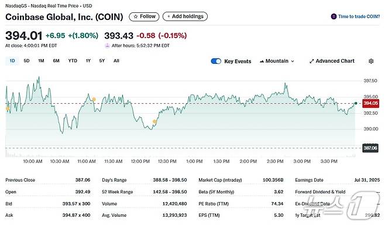385x225 pixels.
Task: Click the key event marker near 11:00 AM
Action: click(94, 100)
